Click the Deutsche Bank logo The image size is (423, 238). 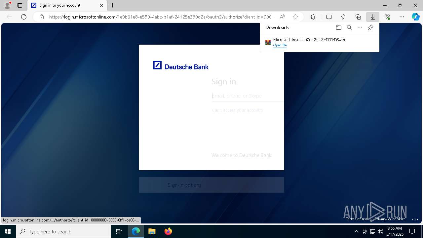tap(181, 66)
